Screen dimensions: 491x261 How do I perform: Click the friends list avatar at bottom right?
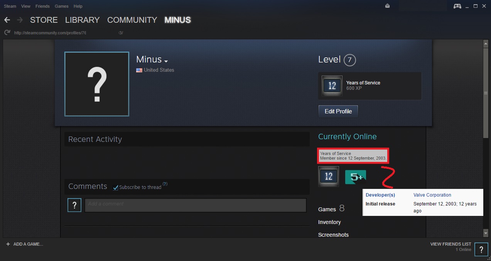point(481,249)
